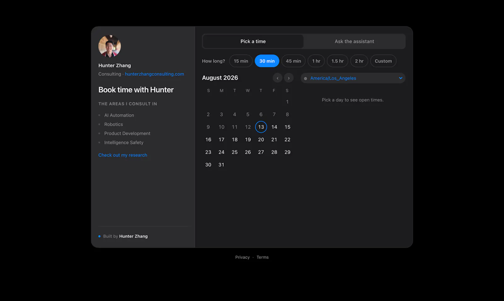Select the 1.5 hr duration
The height and width of the screenshot is (301, 504).
[x=337, y=61]
